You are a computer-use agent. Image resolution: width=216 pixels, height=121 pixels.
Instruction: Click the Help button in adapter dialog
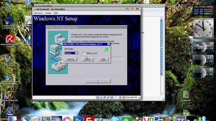point(104,59)
